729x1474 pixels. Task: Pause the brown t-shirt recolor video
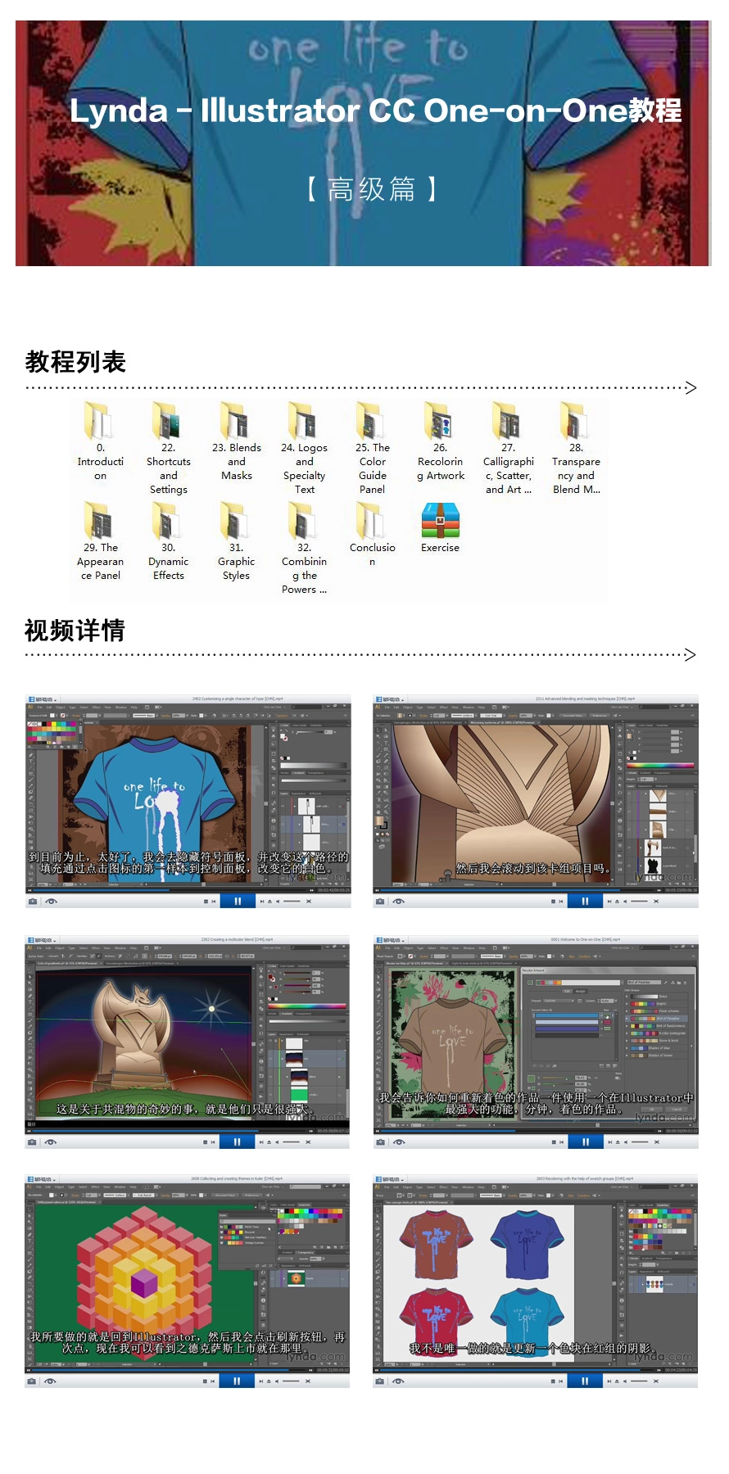coord(586,1142)
